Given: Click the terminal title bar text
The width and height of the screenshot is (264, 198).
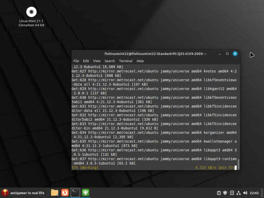Looking at the screenshot, I should pos(155,54).
